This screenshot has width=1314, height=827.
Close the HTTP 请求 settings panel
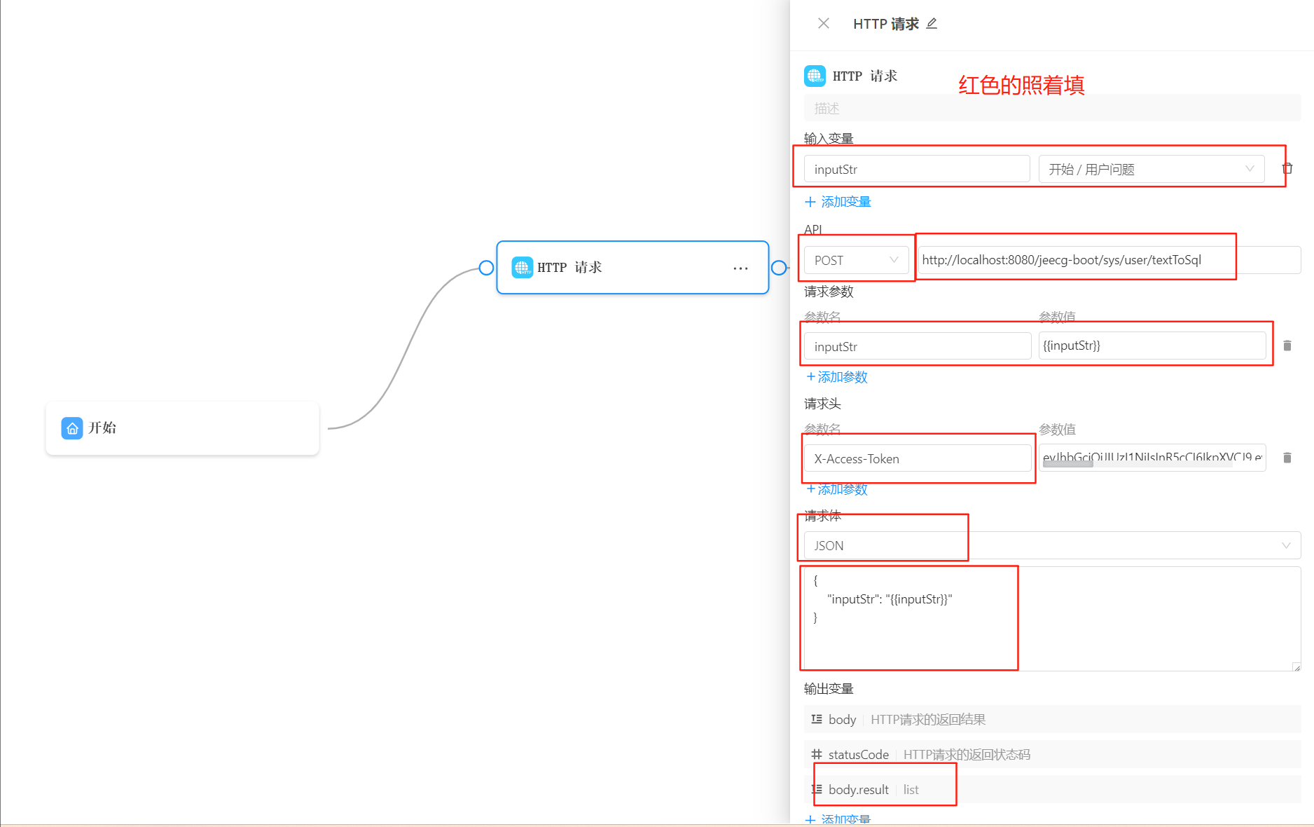[824, 24]
